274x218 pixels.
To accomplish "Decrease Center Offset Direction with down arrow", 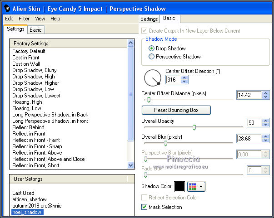I will click(x=184, y=82).
